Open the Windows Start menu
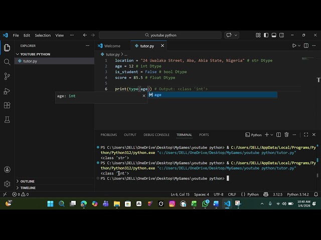The image size is (321, 240). tap(50, 203)
